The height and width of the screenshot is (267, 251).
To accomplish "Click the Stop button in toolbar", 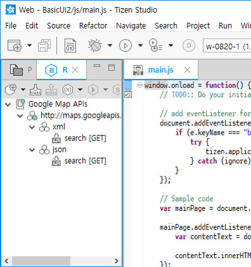I will pos(189,46).
